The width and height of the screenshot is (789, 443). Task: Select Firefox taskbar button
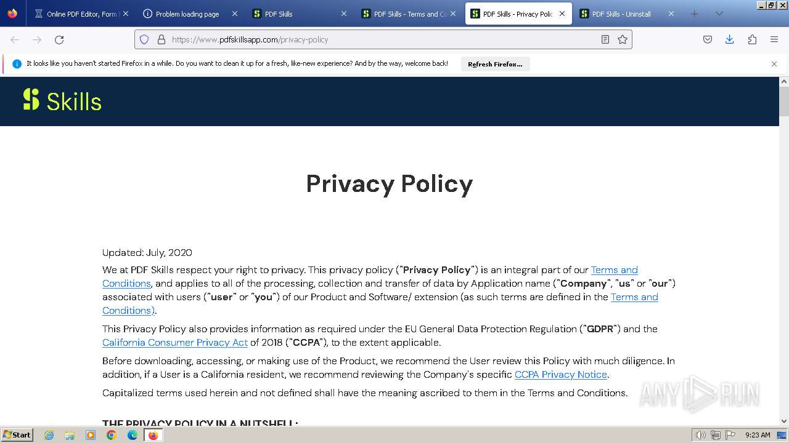(153, 435)
